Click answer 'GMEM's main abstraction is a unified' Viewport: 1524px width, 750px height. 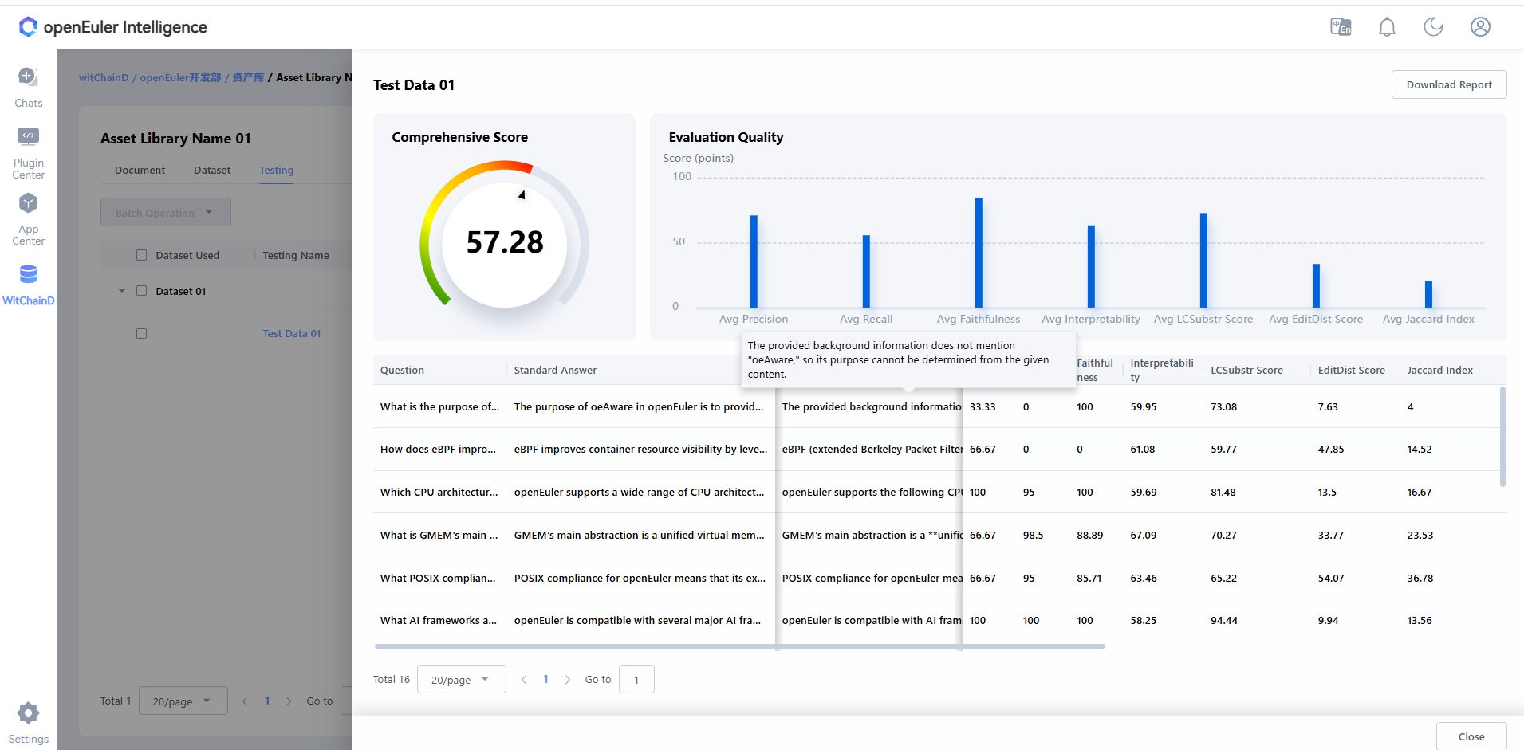639,536
